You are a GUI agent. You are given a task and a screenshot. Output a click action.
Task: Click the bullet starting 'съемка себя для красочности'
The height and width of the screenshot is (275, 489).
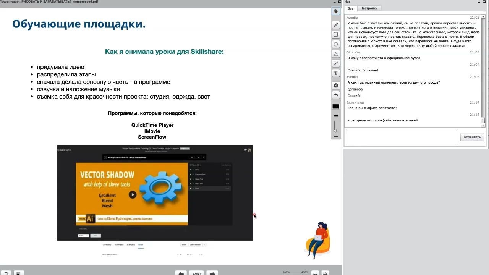[123, 97]
